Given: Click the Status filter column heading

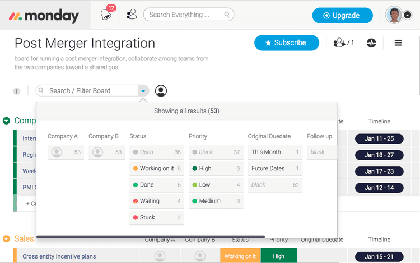Looking at the screenshot, I should tap(138, 136).
